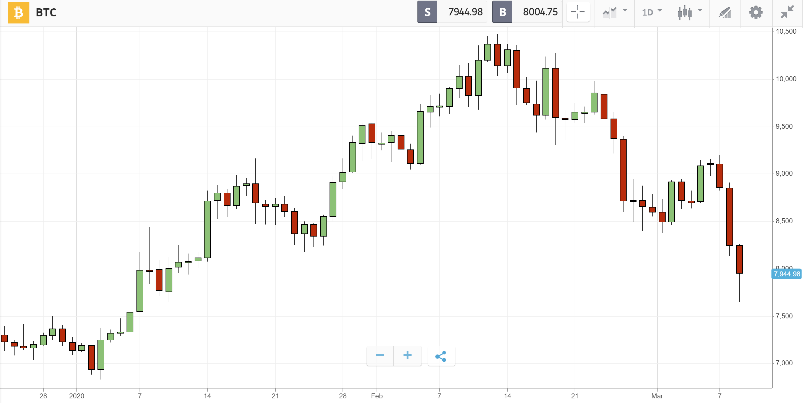
Task: Click the candlestick chart type icon
Action: [684, 12]
